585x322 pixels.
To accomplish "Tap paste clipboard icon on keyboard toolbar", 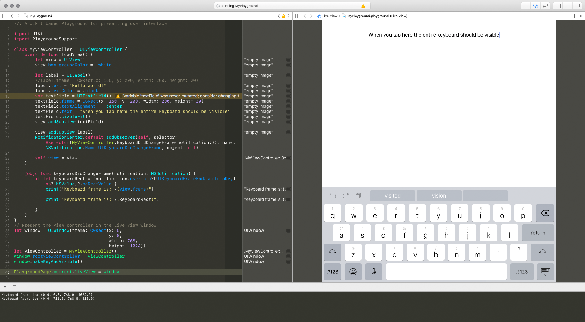I will [358, 196].
